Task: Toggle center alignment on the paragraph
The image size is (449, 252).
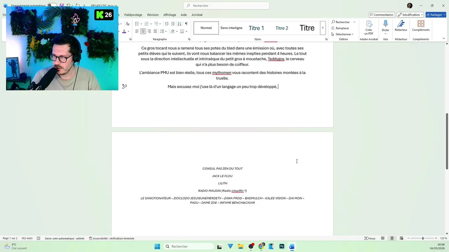Action: (143, 31)
